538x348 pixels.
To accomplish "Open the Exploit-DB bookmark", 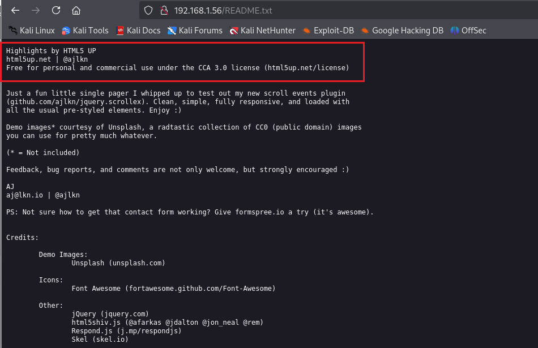I will tap(328, 31).
